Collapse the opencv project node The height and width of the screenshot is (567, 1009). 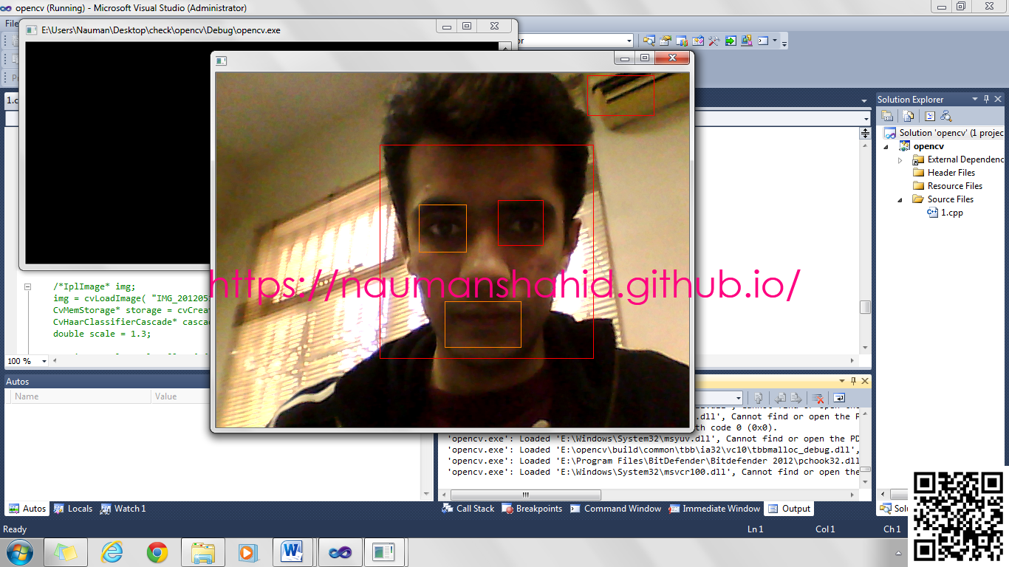(x=887, y=146)
